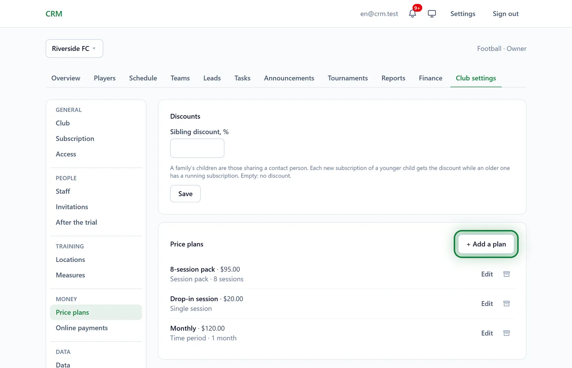Screen dimensions: 572x368
Task: Click the 8-session pack plan name
Action: tap(192, 269)
